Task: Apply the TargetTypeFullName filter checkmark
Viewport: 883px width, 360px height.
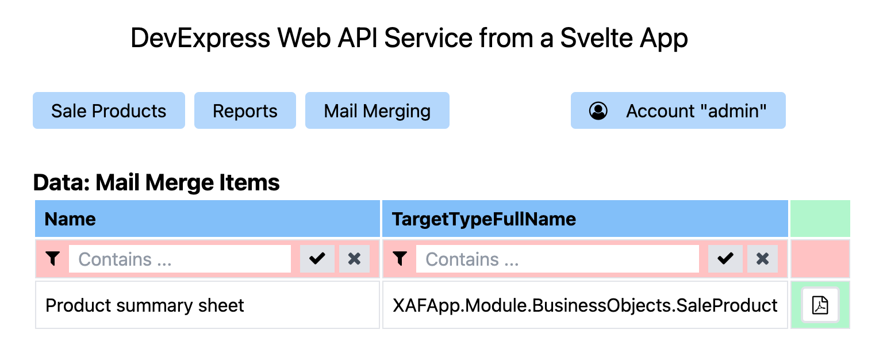Action: point(725,259)
